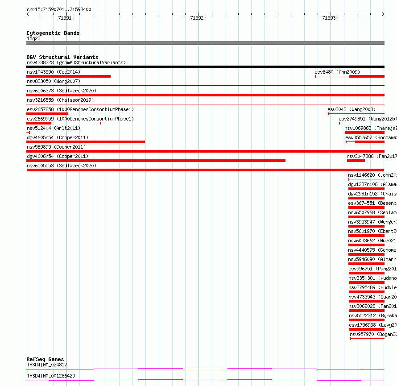Open variant nsv5946090 label

pyautogui.click(x=372, y=259)
